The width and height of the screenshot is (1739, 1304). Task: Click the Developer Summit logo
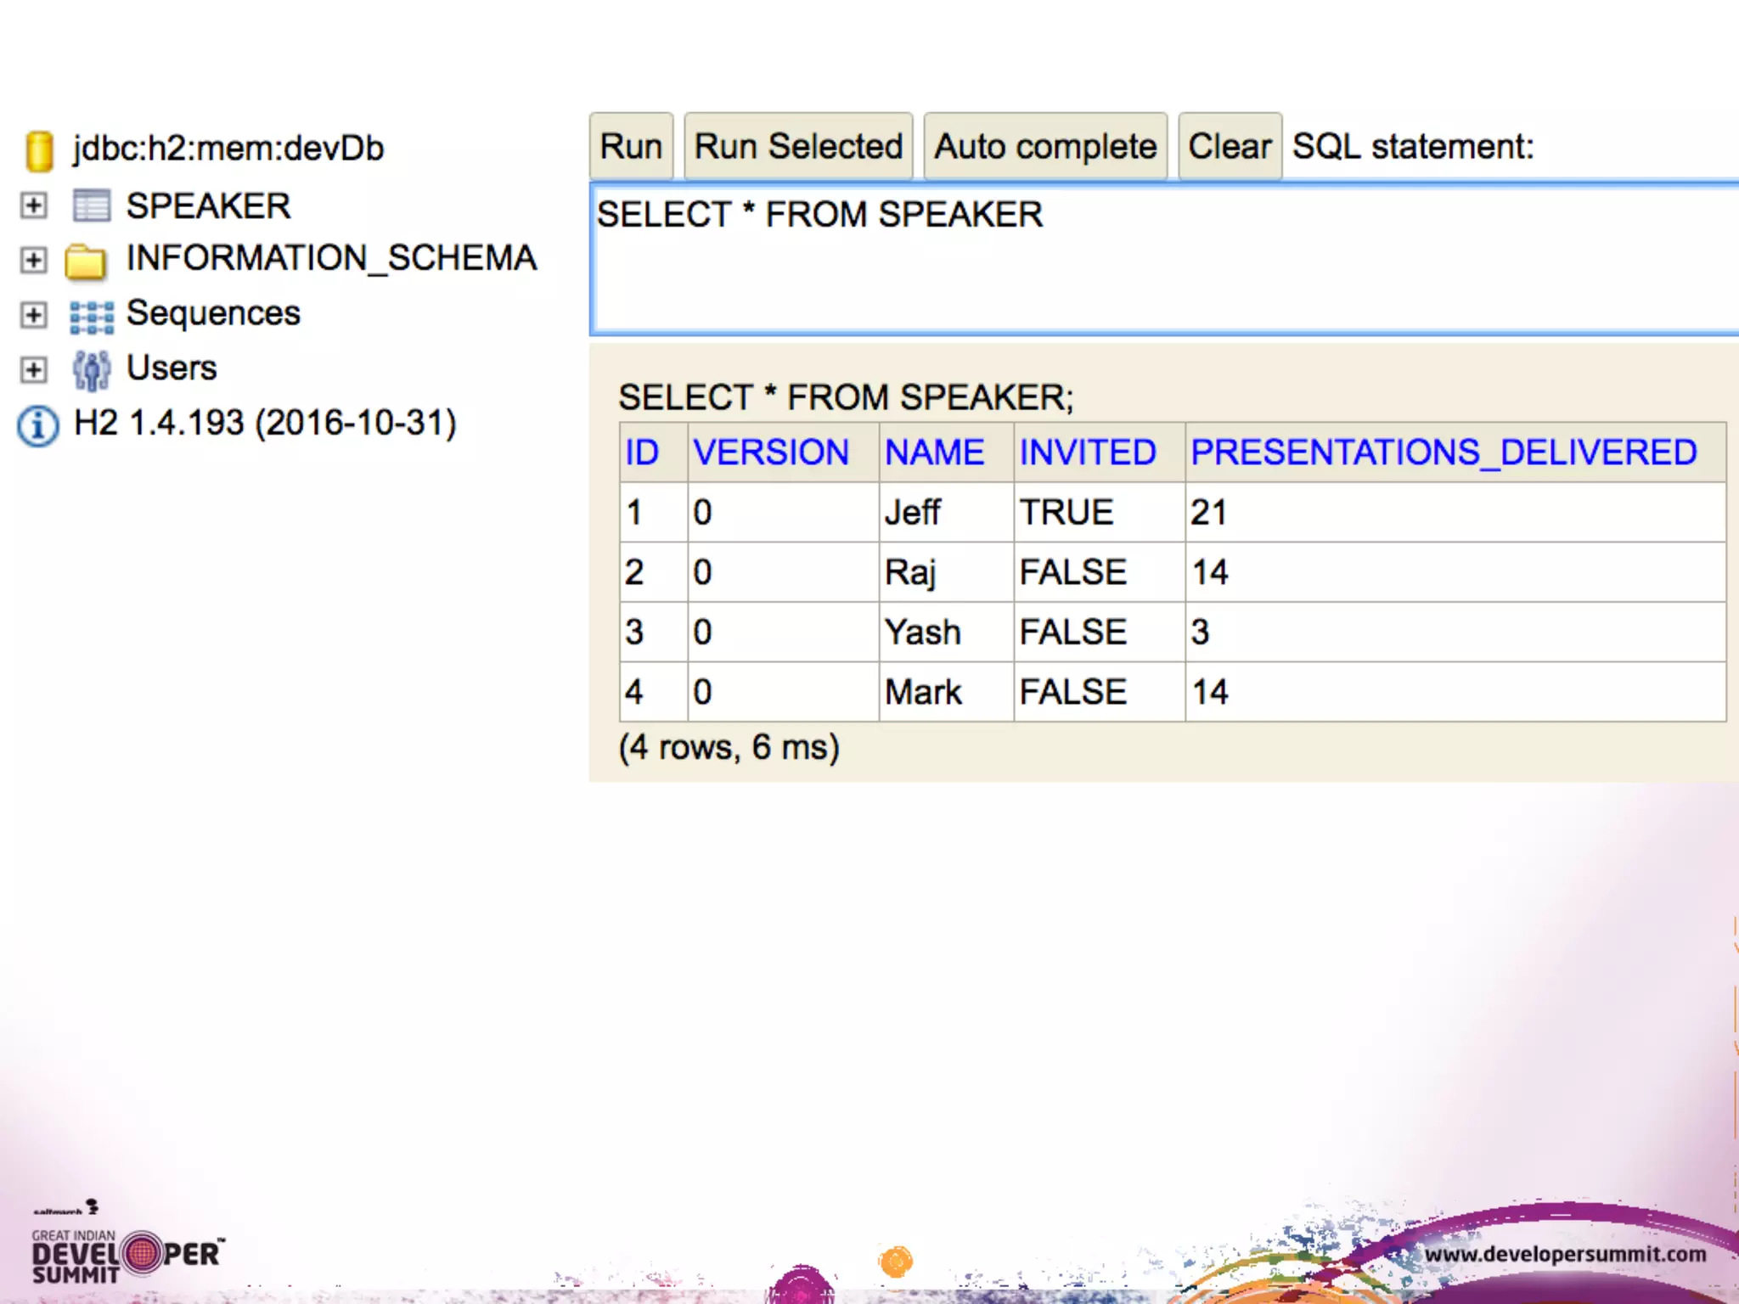click(127, 1254)
